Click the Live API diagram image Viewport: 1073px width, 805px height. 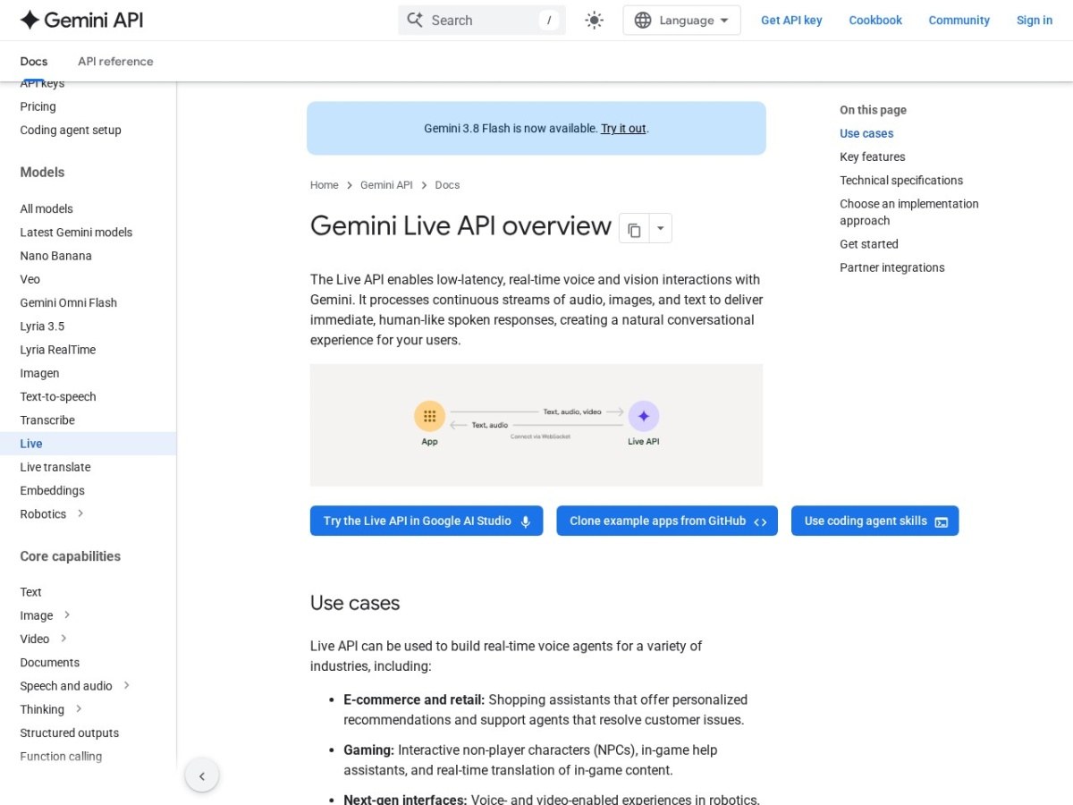[x=536, y=425]
